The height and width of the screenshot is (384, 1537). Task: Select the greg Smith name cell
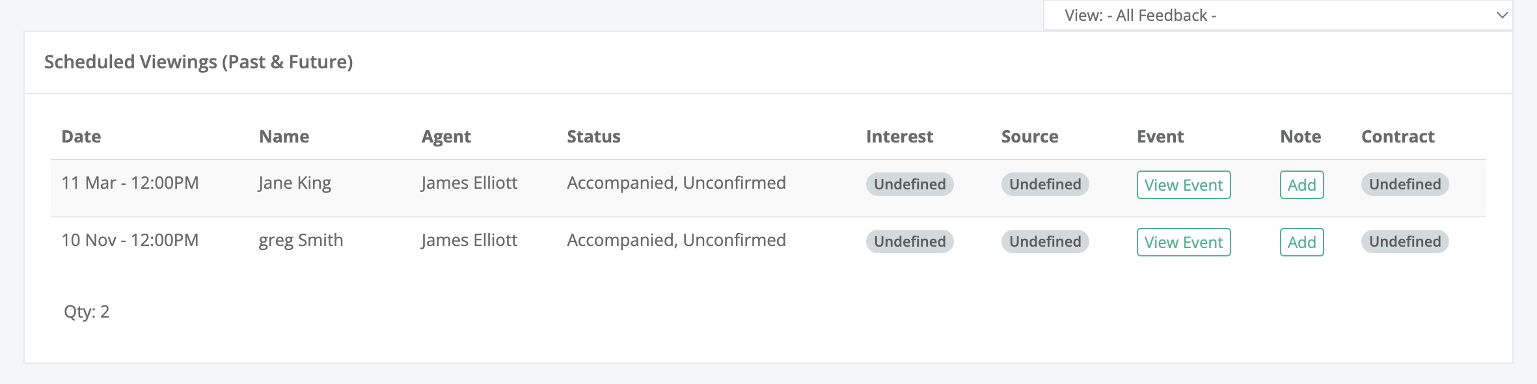[301, 240]
